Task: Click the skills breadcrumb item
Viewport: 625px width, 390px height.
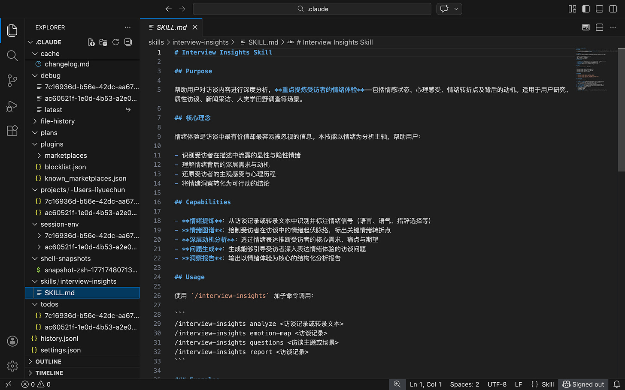Action: tap(156, 42)
